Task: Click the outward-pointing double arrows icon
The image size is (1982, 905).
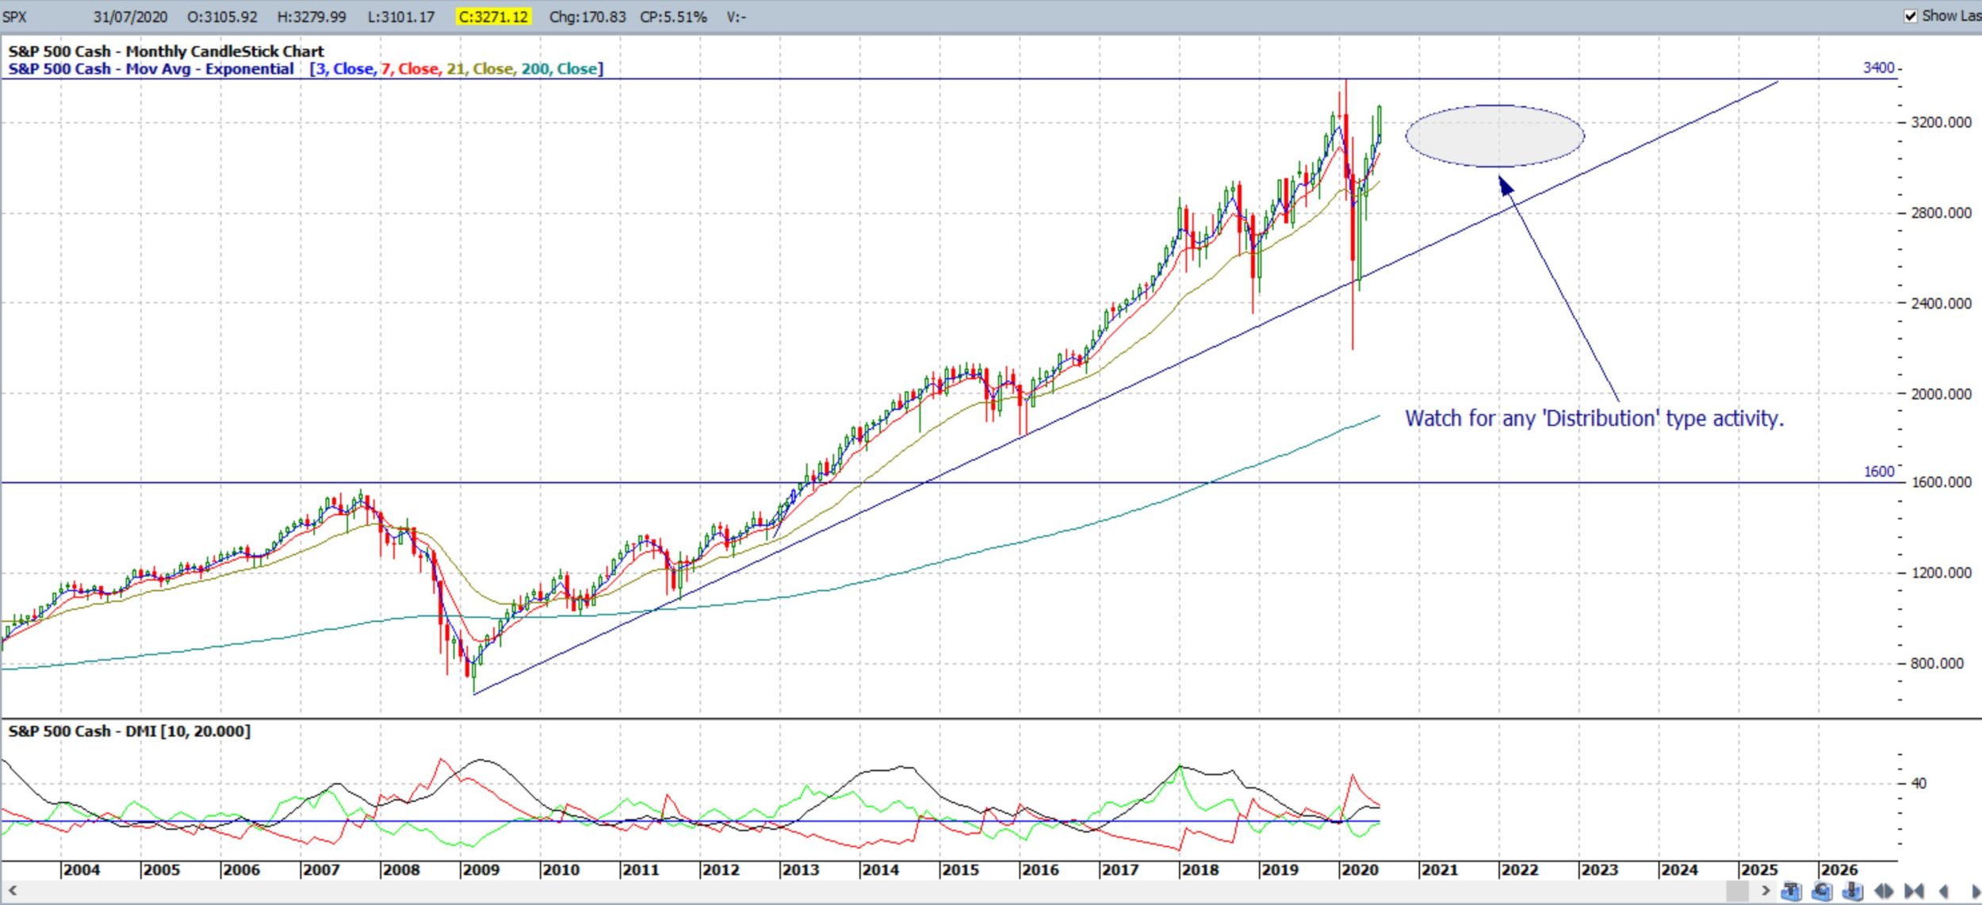Action: click(1884, 892)
